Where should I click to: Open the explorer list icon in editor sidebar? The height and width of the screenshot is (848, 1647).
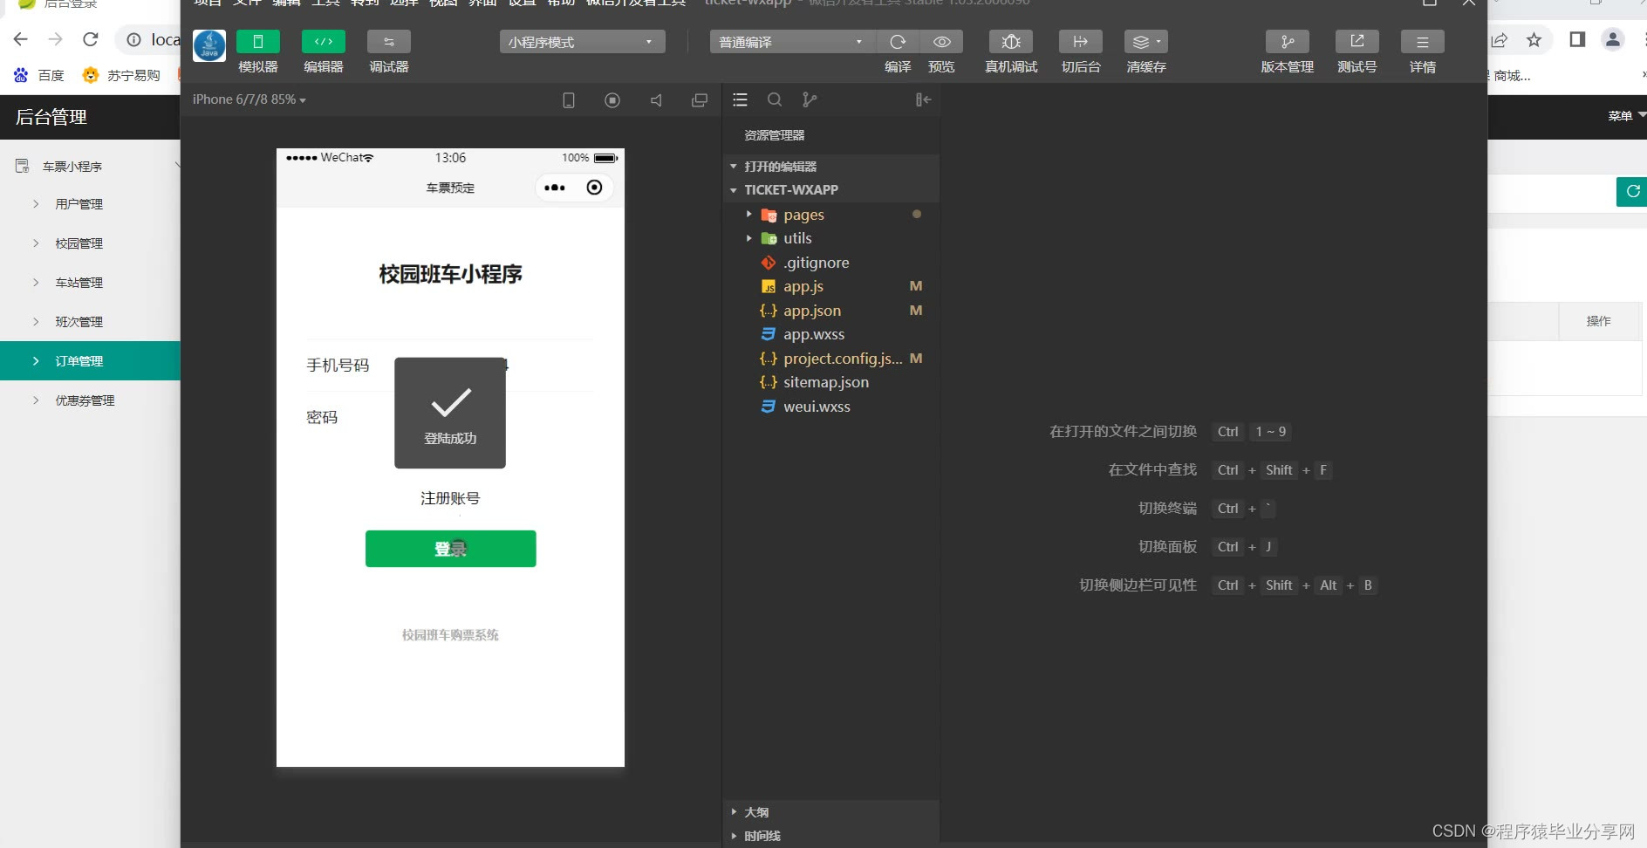(741, 100)
